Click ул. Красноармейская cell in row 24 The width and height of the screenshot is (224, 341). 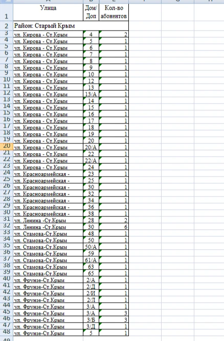pyautogui.click(x=48, y=174)
